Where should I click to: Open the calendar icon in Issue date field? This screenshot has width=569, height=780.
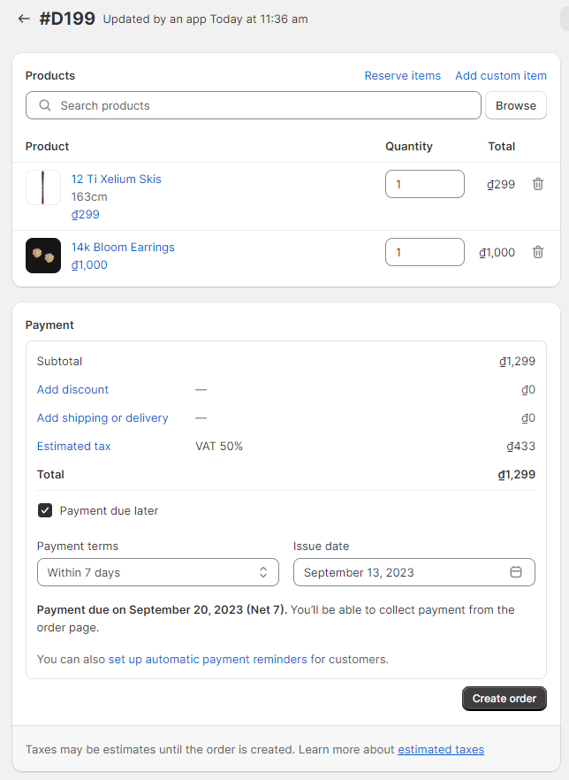pos(516,572)
